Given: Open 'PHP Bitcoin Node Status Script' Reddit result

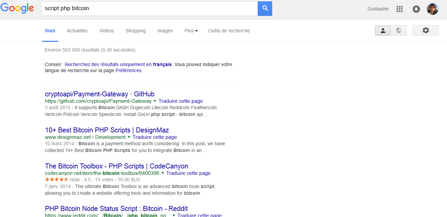Looking at the screenshot, I should (x=116, y=209).
